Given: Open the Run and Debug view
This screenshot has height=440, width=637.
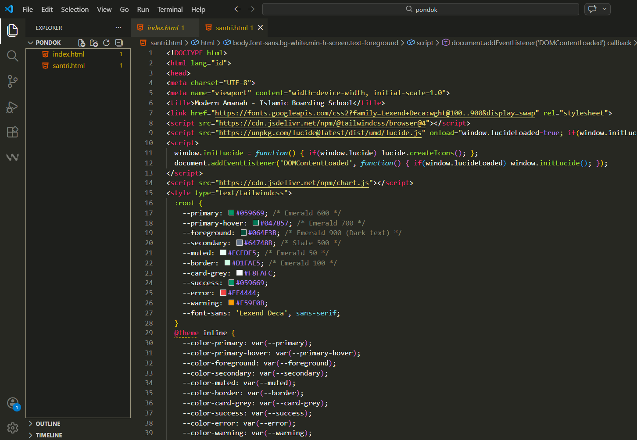Looking at the screenshot, I should point(12,107).
